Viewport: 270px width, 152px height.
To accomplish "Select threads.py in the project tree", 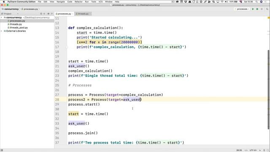I will 16,24.
